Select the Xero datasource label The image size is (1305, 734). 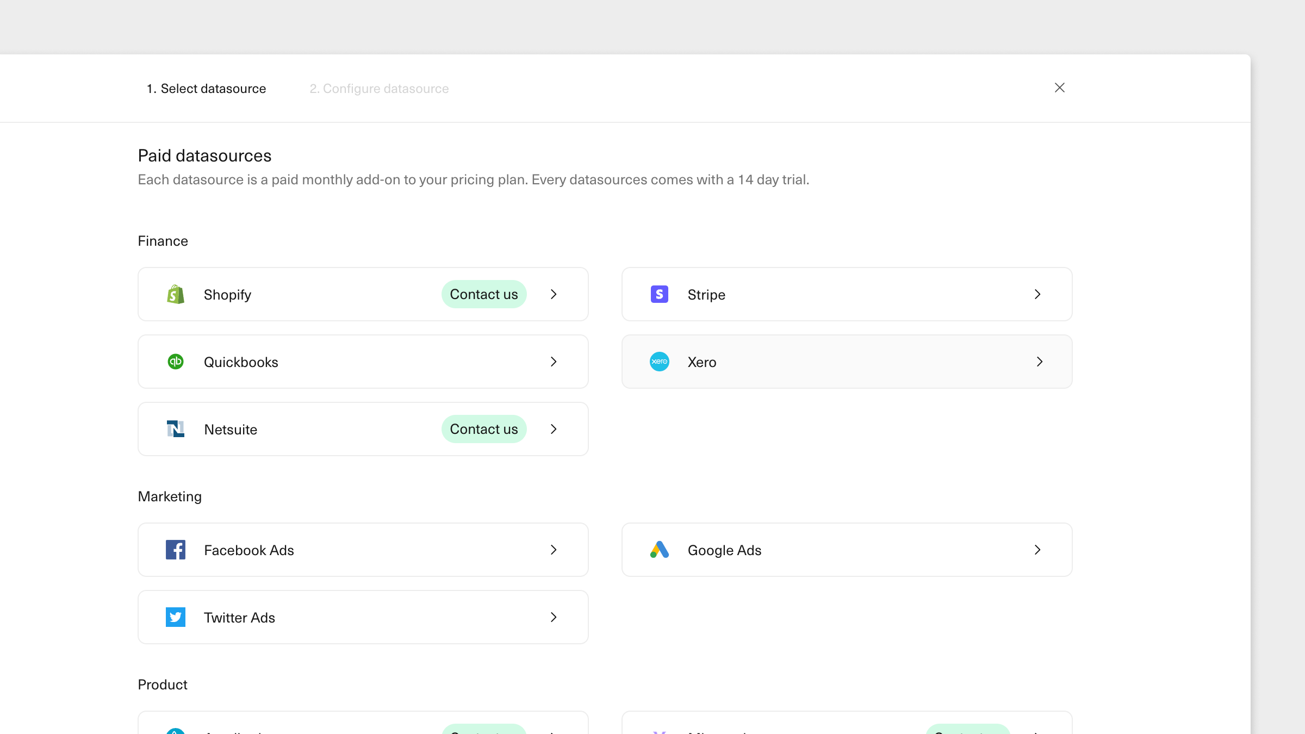point(701,362)
